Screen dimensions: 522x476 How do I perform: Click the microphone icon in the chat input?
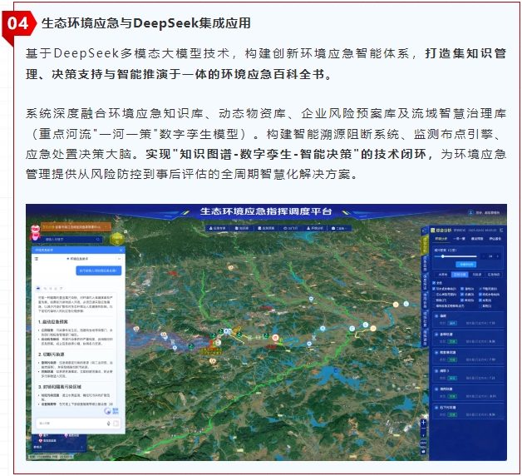109,424
